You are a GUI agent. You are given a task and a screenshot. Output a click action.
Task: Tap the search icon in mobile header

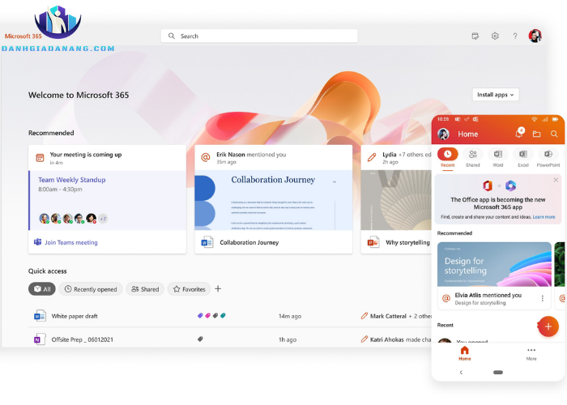tap(554, 134)
